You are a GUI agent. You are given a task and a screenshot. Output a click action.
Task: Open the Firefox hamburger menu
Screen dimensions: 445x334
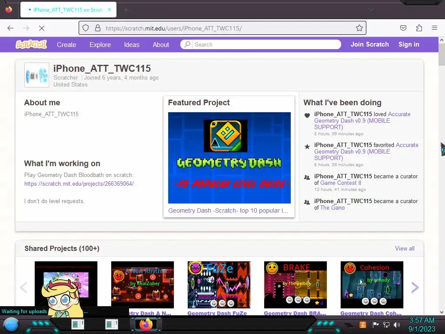[435, 28]
